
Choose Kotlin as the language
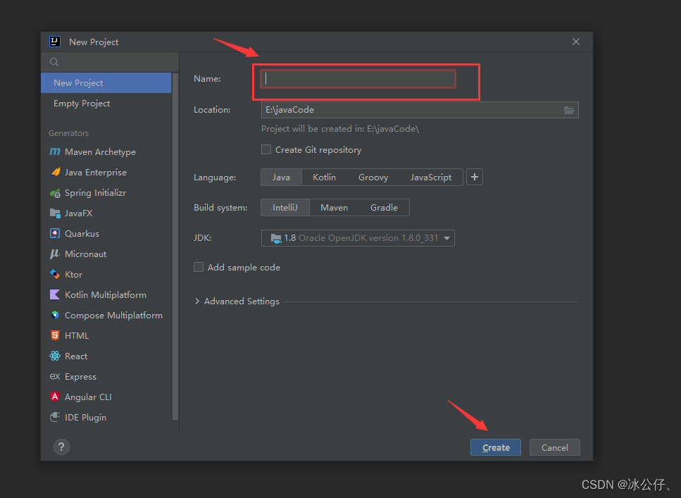pyautogui.click(x=325, y=178)
